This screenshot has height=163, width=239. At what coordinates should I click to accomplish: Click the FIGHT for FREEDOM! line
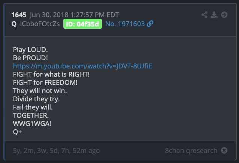click(45, 83)
